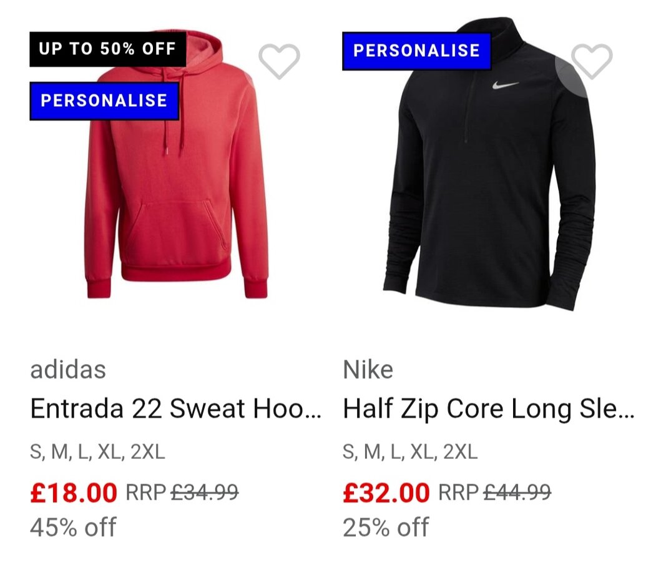
Task: Click the Nike top size list
Action: (x=410, y=451)
